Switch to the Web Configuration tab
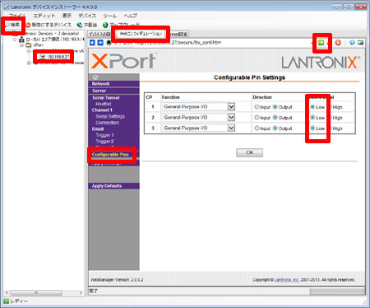370x308 pixels. [x=141, y=34]
